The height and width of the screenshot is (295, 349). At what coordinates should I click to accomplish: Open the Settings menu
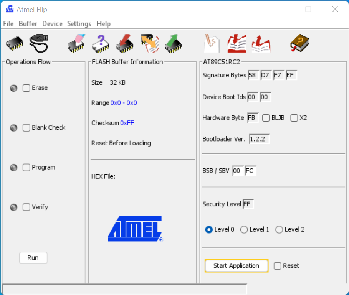79,23
